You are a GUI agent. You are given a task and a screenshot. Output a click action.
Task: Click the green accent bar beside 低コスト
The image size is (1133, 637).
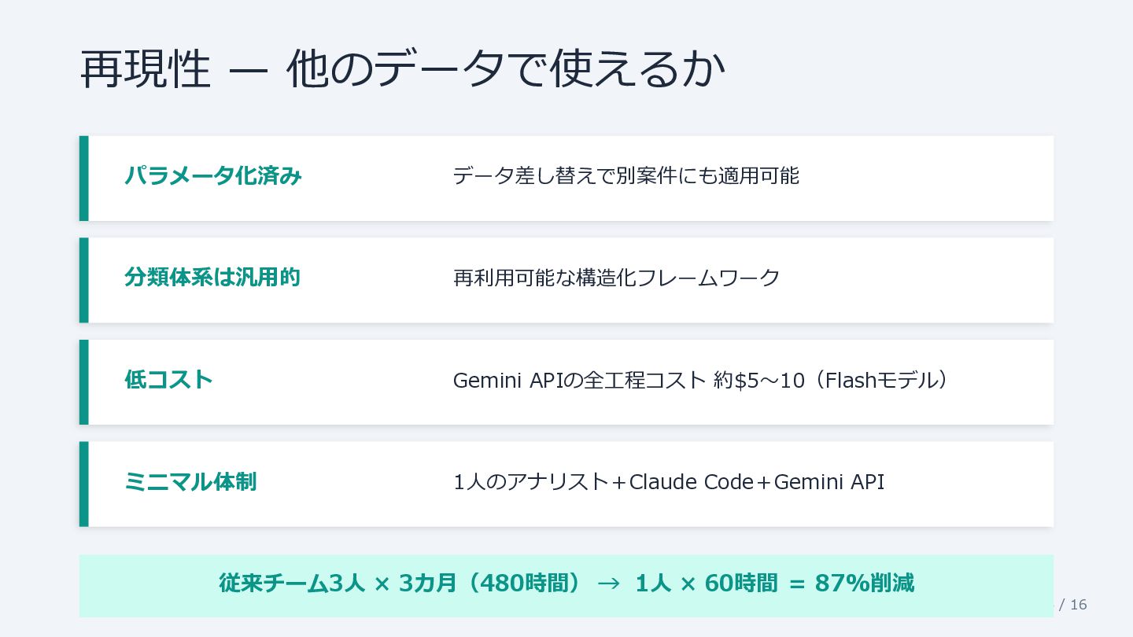(84, 382)
